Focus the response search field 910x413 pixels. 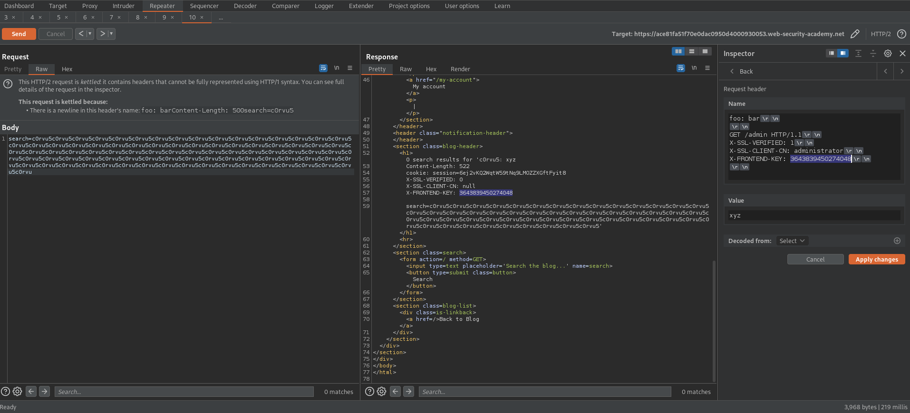(545, 392)
